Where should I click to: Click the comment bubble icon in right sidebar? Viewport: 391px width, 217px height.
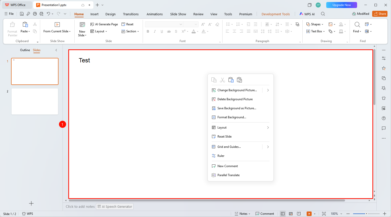(384, 128)
